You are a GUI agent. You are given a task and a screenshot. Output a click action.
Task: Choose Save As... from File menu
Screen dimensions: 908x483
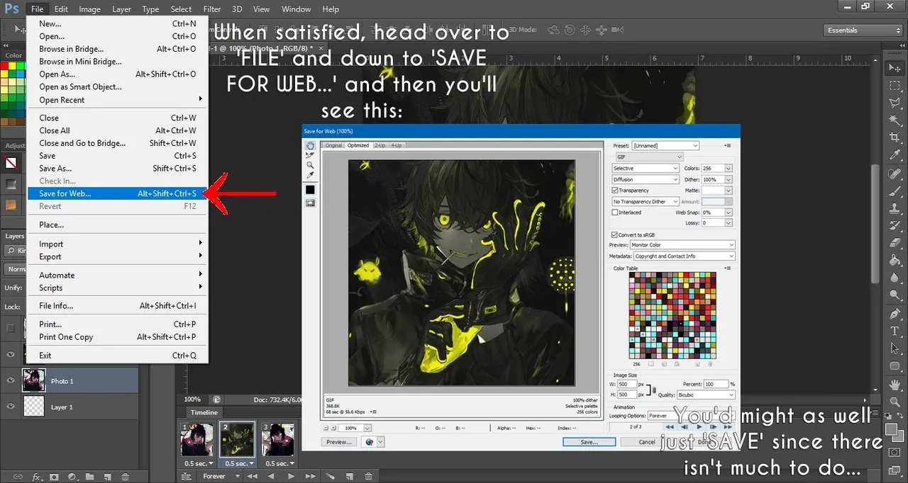[x=117, y=169]
